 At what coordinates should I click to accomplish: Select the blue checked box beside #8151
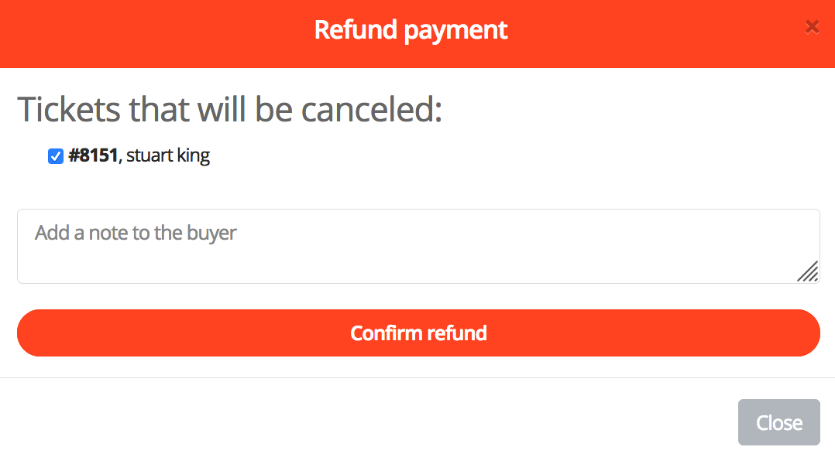[56, 156]
